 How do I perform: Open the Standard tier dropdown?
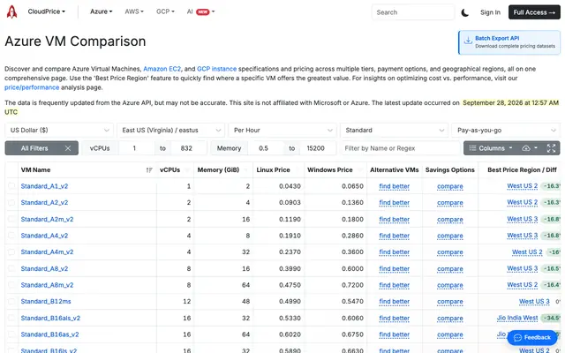tap(395, 130)
